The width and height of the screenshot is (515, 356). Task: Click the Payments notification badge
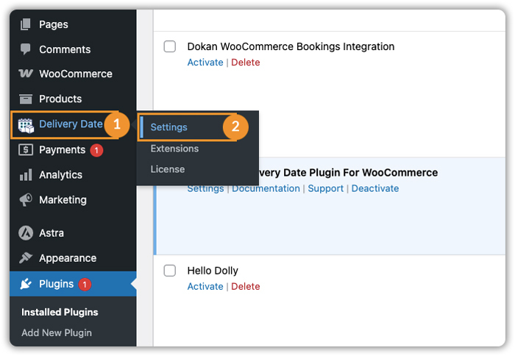click(96, 150)
